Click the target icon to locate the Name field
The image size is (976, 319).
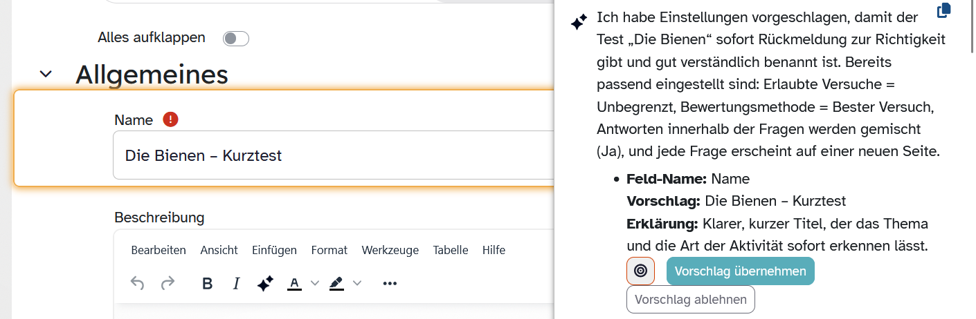(640, 271)
